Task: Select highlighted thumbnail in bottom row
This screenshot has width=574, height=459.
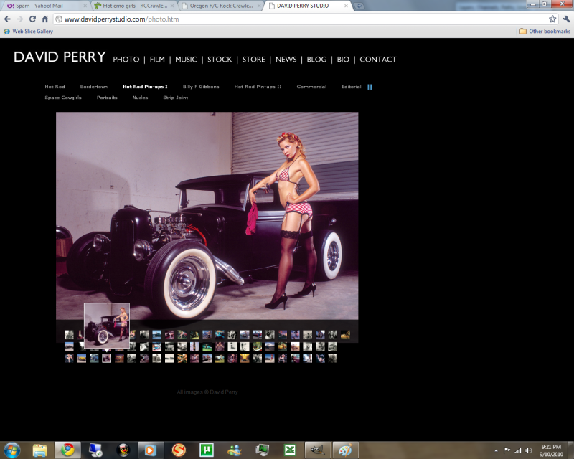Action: [106, 358]
